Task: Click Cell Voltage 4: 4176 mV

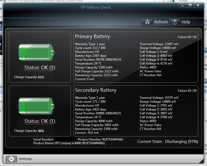Action: [156, 64]
